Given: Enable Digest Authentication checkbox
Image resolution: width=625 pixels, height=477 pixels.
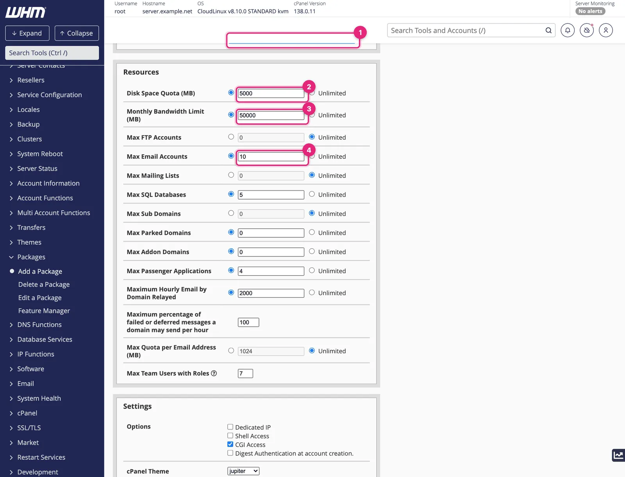Looking at the screenshot, I should (x=230, y=453).
